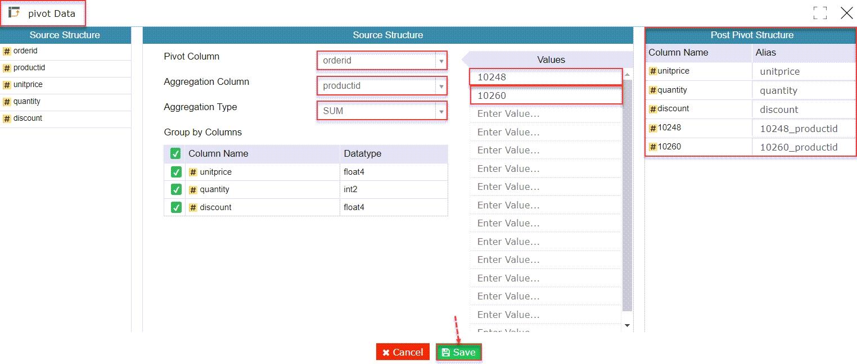Click the down arrow on the Values list scrollbar
The image size is (857, 364).
(626, 325)
